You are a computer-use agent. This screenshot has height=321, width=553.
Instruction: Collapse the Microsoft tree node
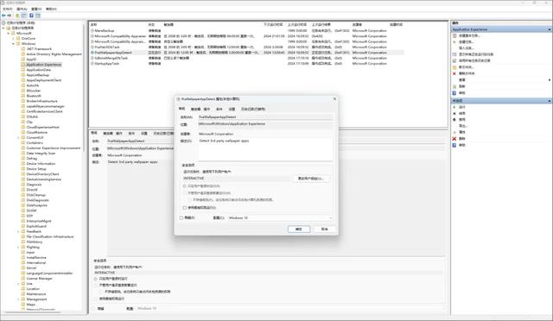(x=9, y=33)
